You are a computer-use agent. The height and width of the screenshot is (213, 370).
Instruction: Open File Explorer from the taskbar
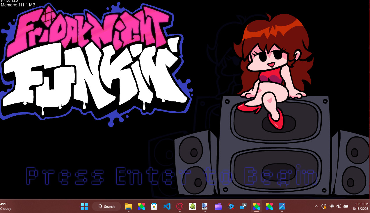tap(129, 206)
